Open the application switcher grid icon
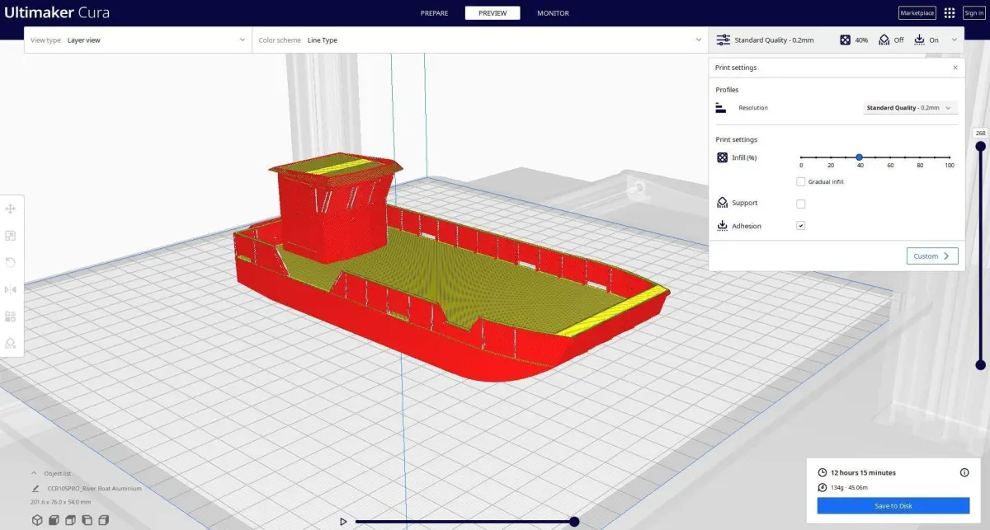 coord(950,13)
